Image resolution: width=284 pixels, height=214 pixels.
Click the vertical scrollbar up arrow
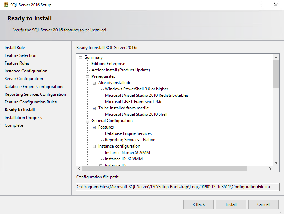pyautogui.click(x=276, y=57)
